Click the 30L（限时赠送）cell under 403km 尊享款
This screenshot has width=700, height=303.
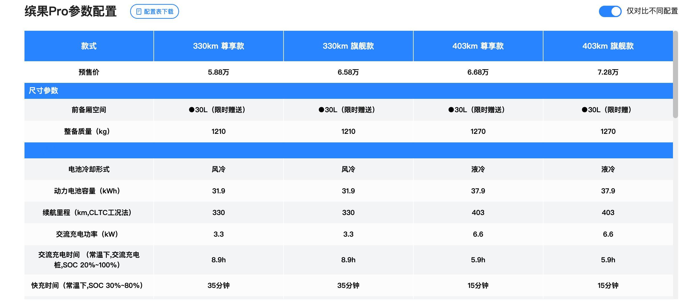pyautogui.click(x=478, y=110)
